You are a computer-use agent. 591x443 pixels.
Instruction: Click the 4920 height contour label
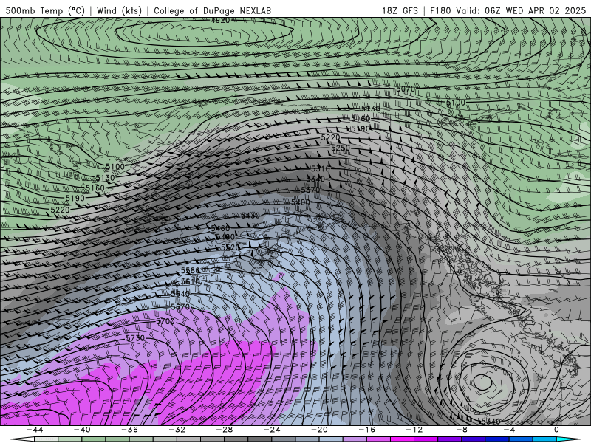(x=220, y=21)
